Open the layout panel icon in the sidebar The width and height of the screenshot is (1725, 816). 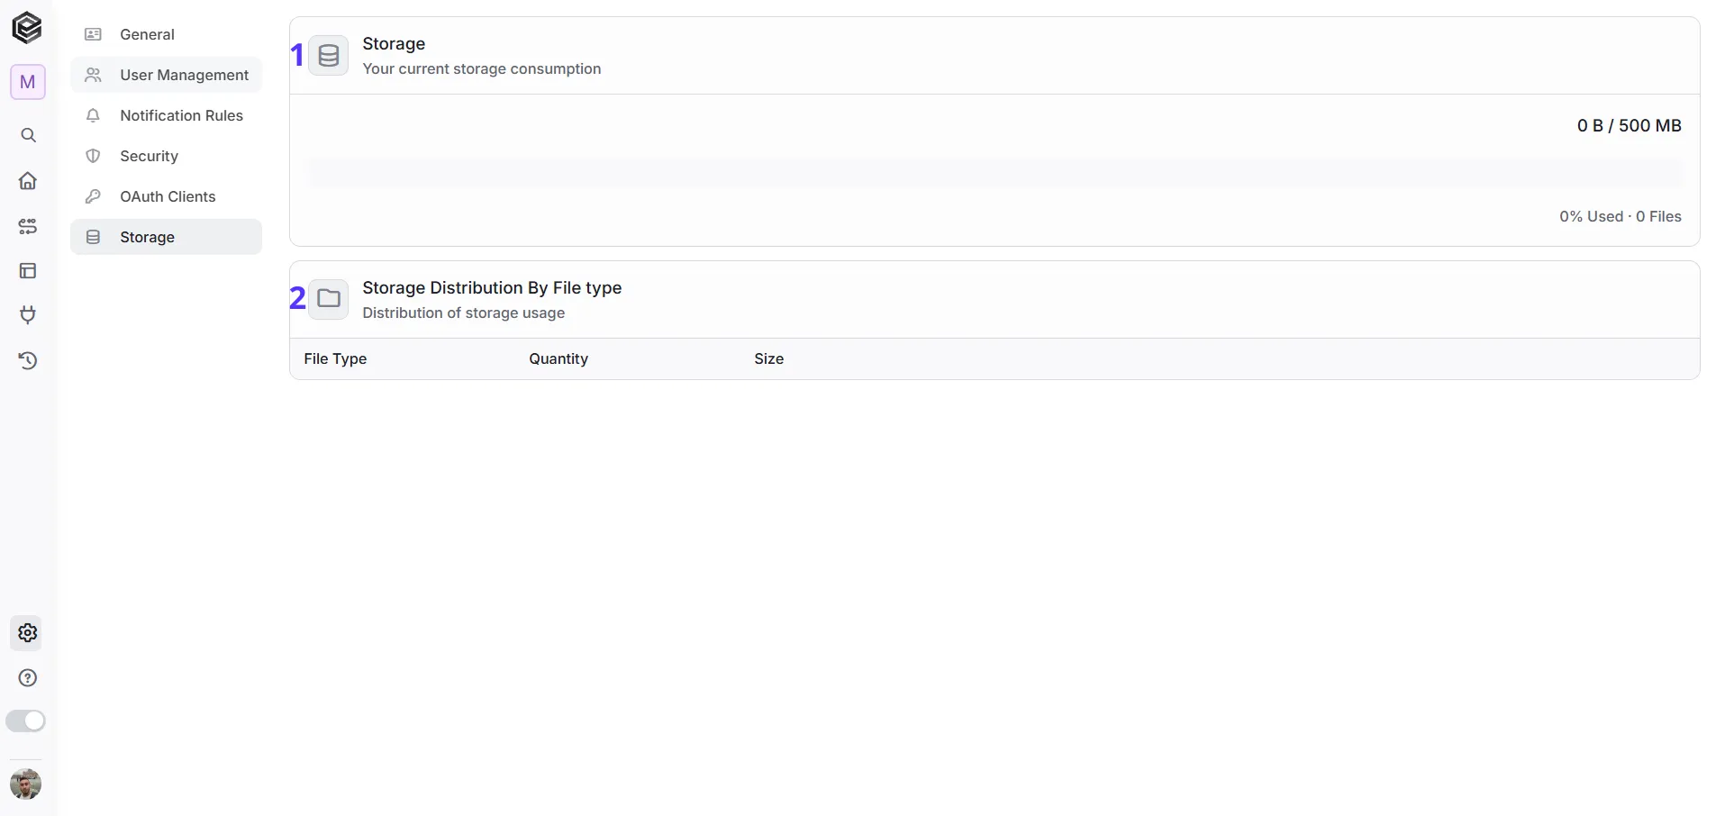click(28, 271)
